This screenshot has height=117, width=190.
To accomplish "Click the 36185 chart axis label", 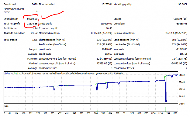I will [x=181, y=96].
